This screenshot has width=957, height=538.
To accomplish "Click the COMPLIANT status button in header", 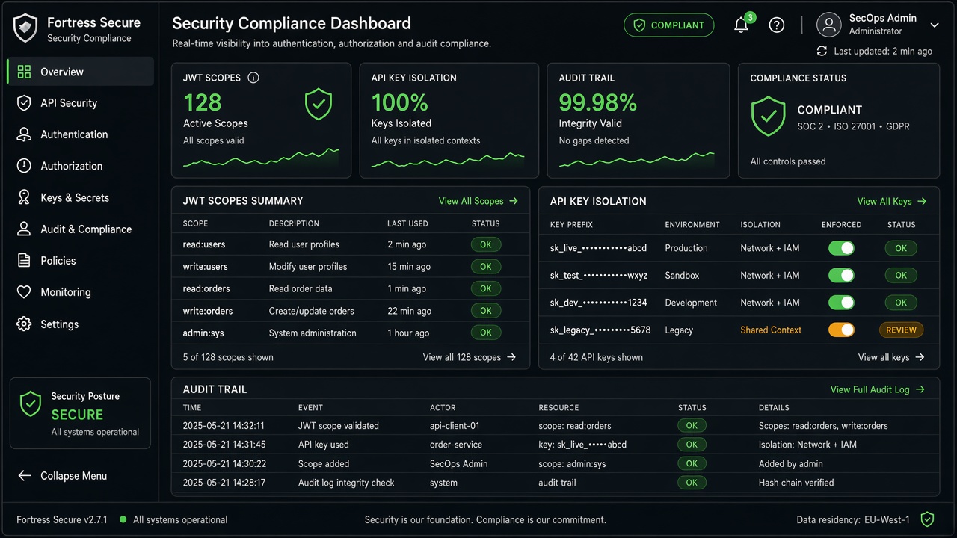I will click(669, 25).
